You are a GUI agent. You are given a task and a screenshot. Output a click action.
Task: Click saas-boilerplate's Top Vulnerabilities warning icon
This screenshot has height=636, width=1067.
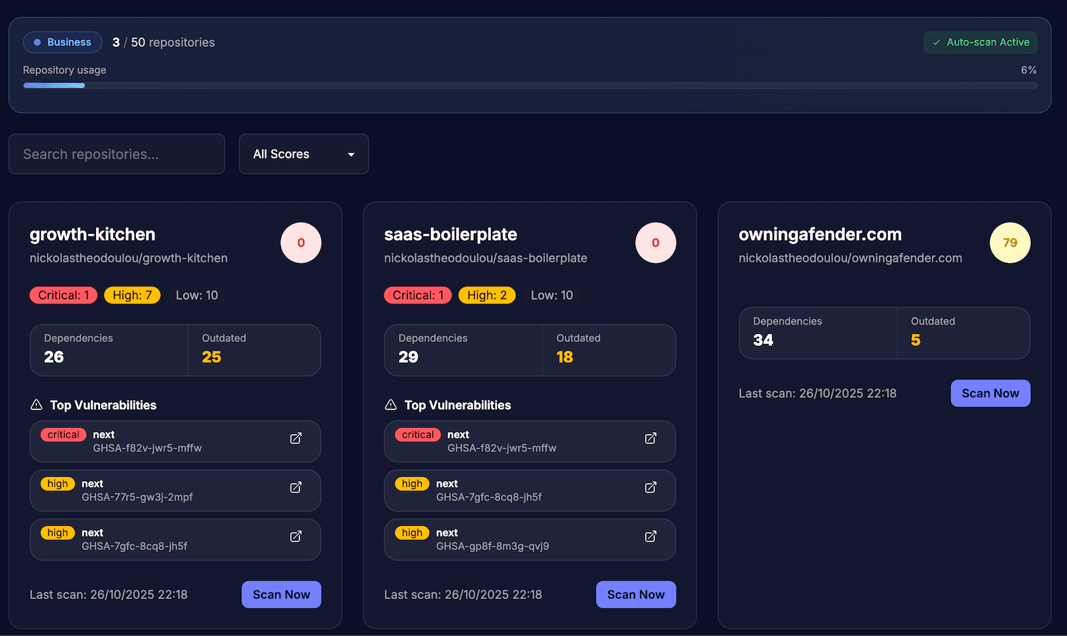390,404
